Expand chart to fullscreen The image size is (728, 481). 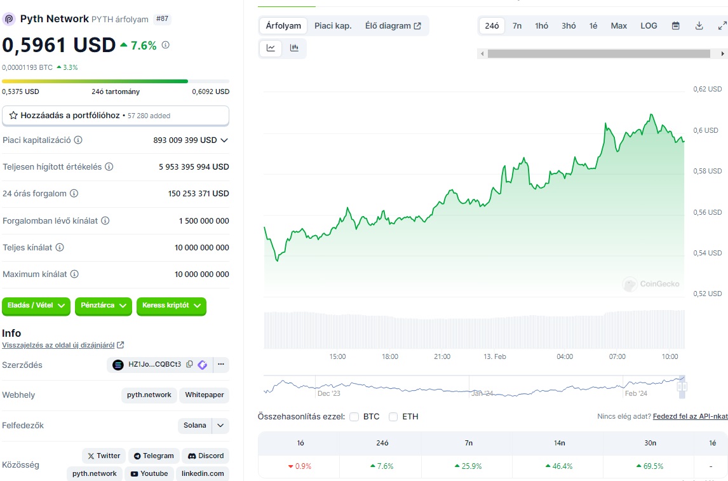(x=722, y=26)
